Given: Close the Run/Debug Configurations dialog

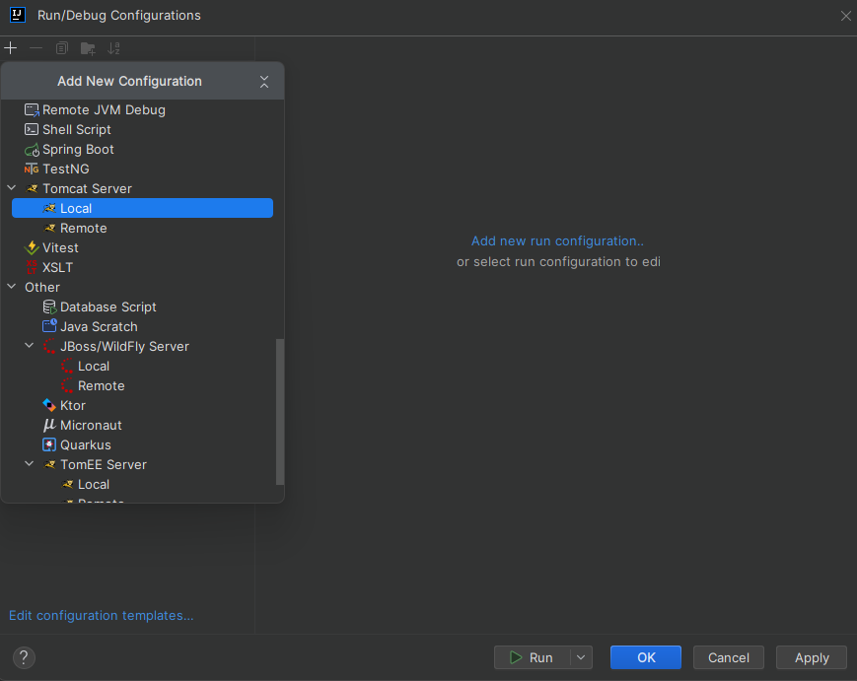Looking at the screenshot, I should coord(845,16).
